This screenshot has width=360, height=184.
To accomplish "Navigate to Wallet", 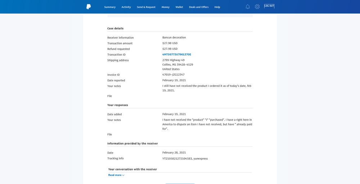I will tap(179, 7).
